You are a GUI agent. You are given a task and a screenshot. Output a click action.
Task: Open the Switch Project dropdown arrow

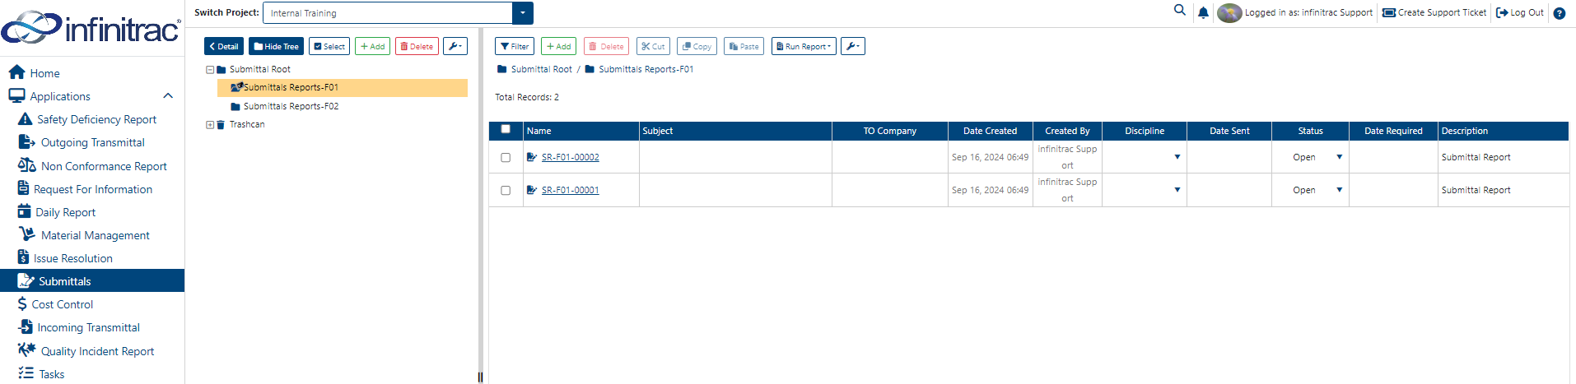pos(523,13)
